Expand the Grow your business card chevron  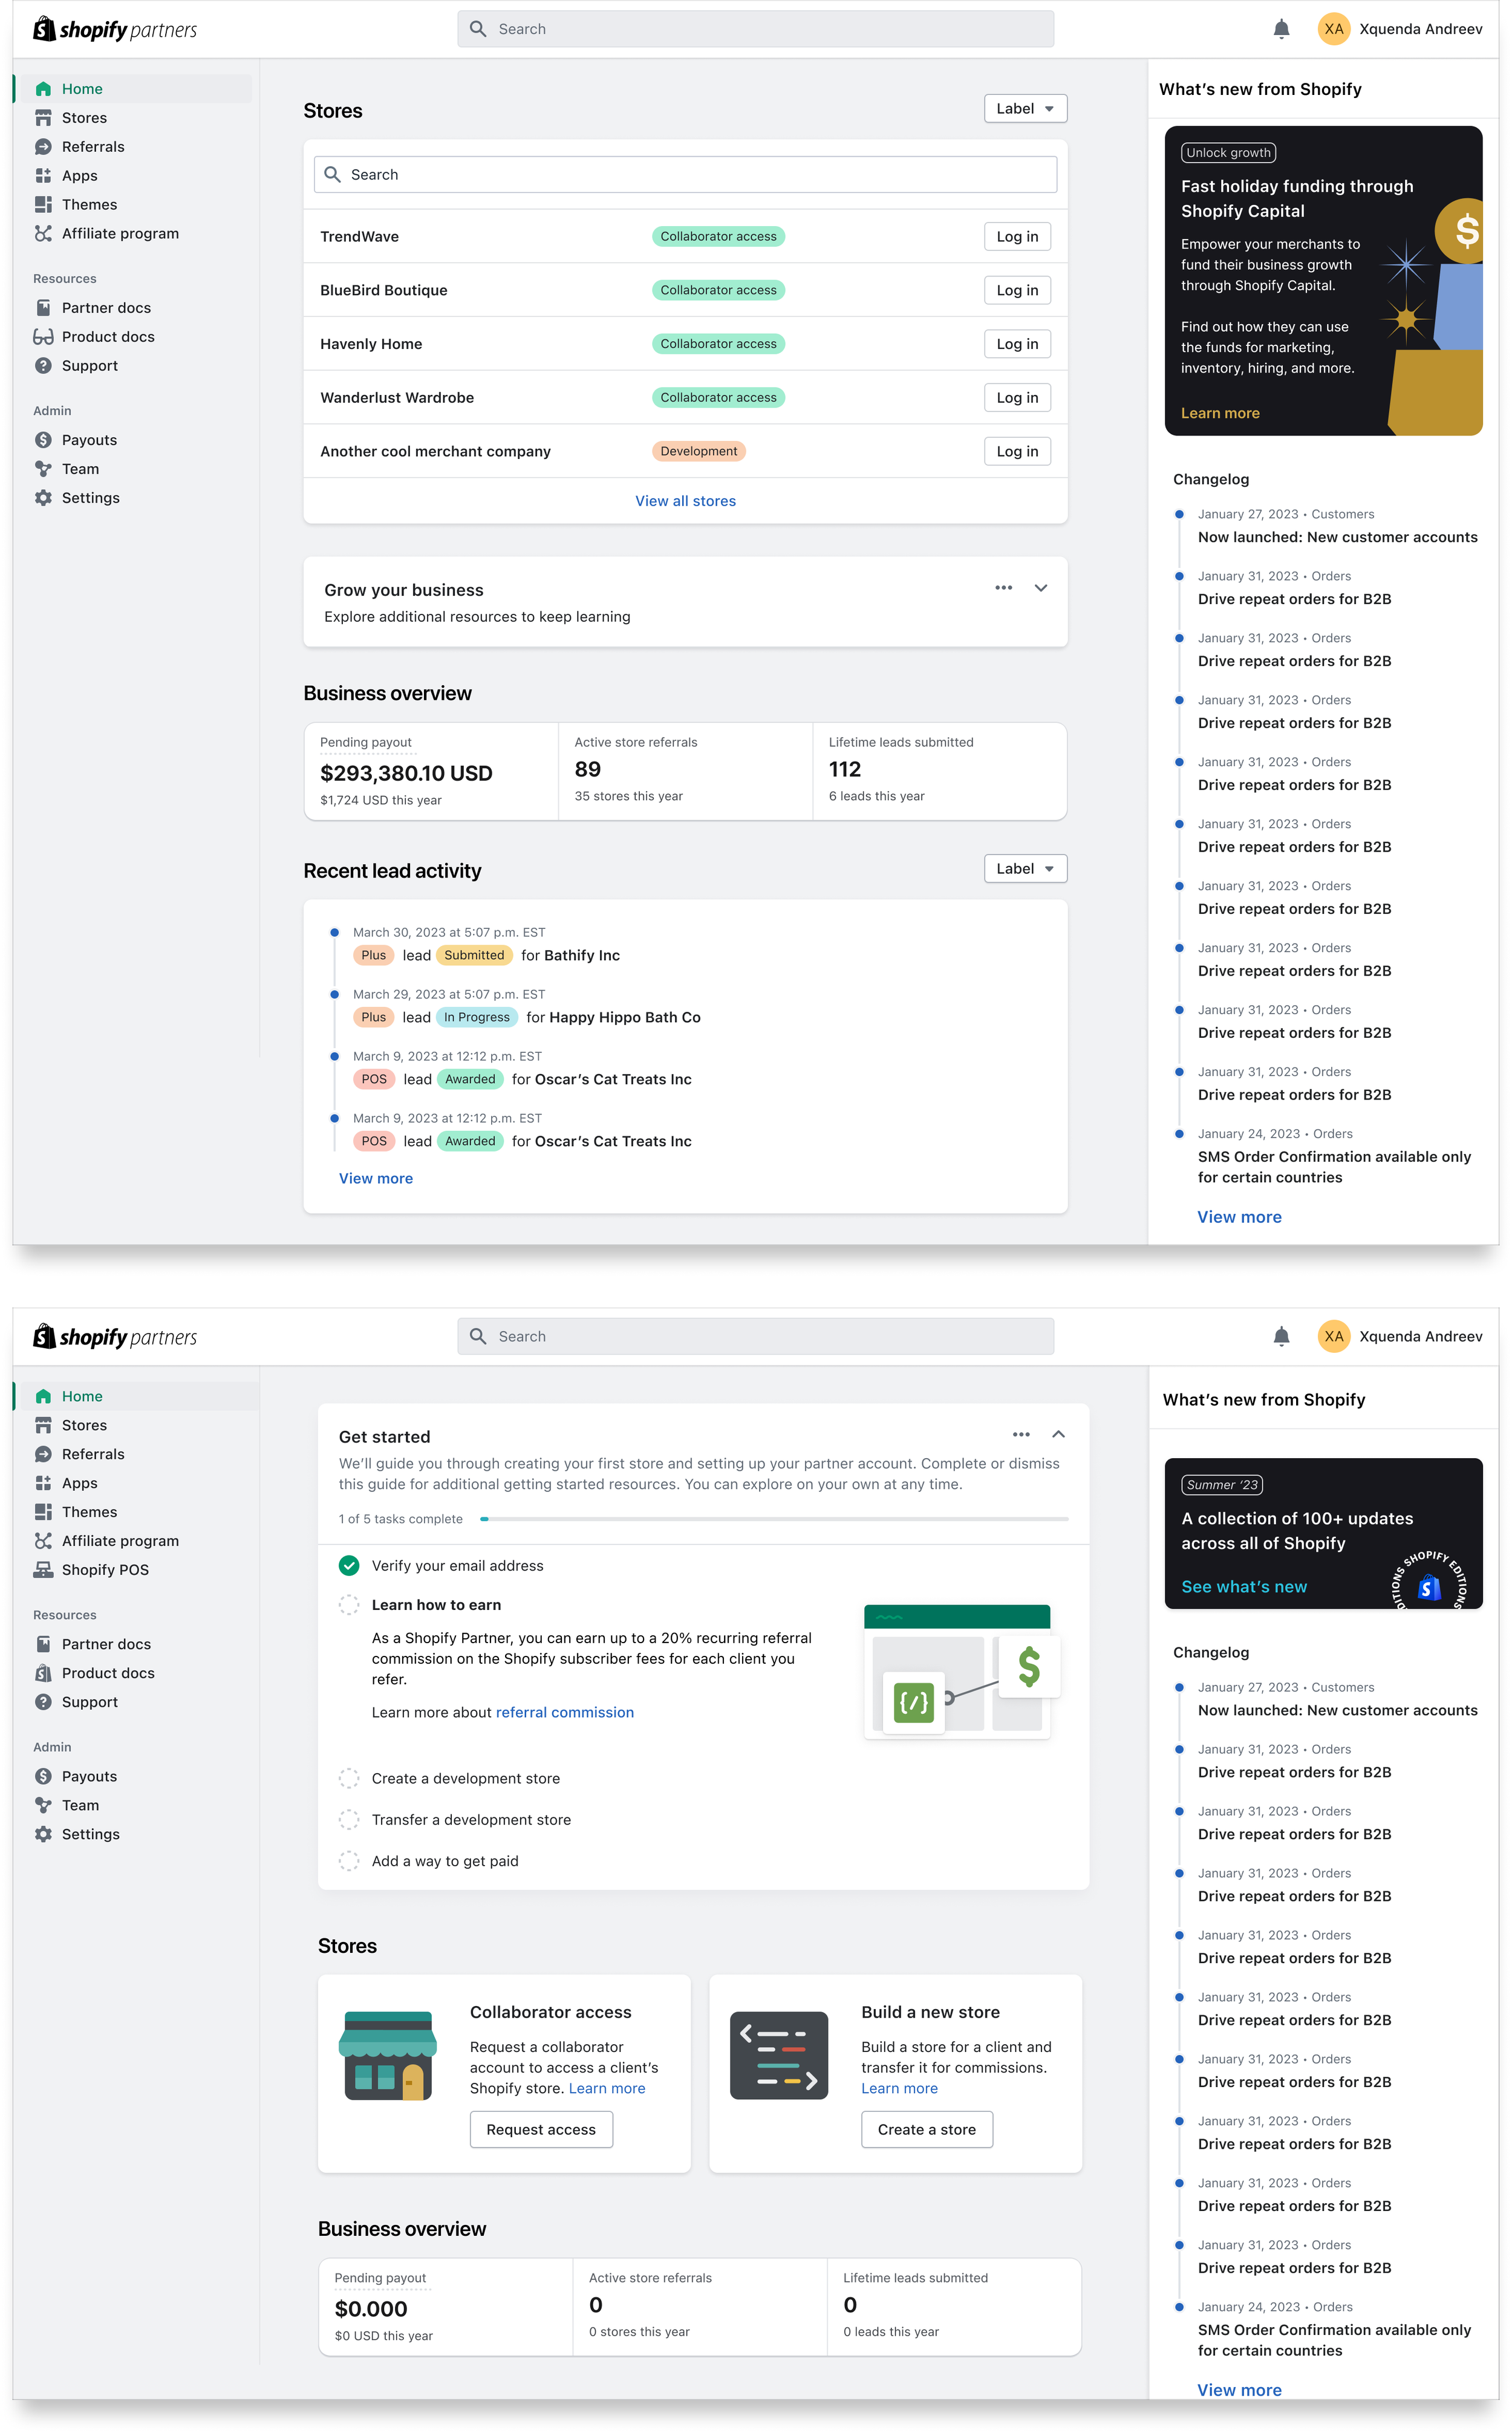(1040, 588)
